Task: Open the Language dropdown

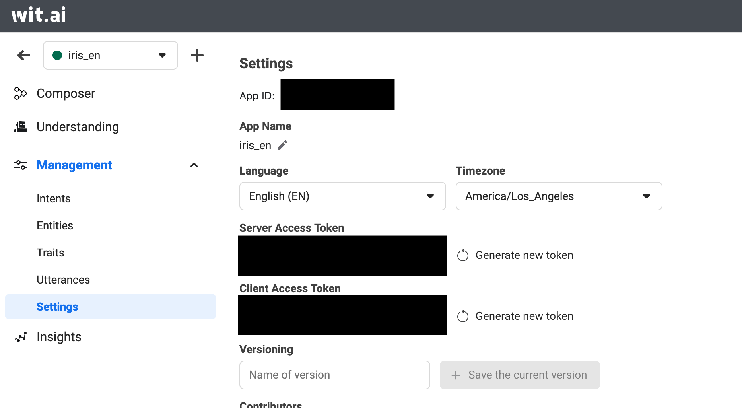Action: pos(342,196)
